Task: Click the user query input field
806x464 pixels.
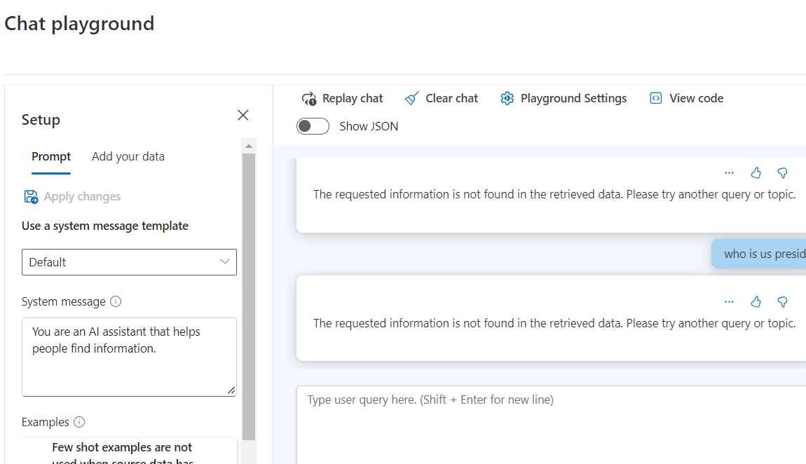Action: coord(551,425)
